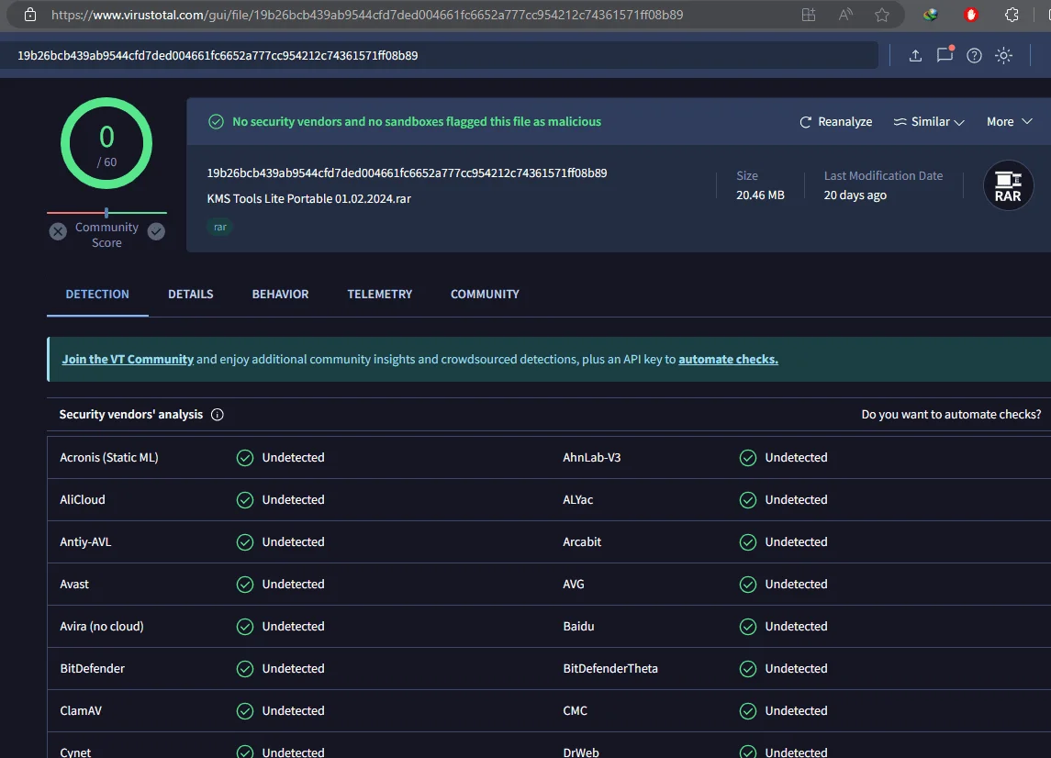Click Do you want to automate checks?
The width and height of the screenshot is (1051, 758).
pos(951,414)
